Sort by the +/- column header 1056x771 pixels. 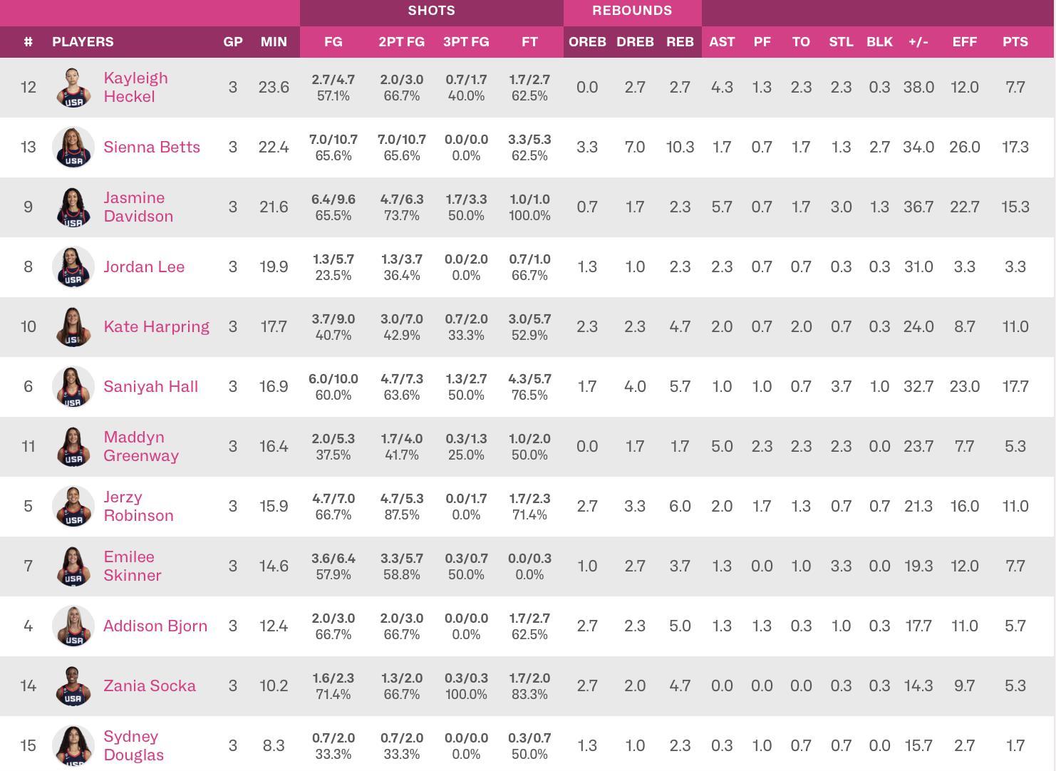[x=918, y=41]
